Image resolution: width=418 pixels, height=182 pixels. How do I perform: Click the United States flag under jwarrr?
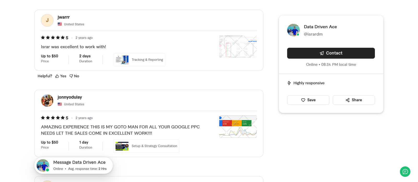coord(60,24)
